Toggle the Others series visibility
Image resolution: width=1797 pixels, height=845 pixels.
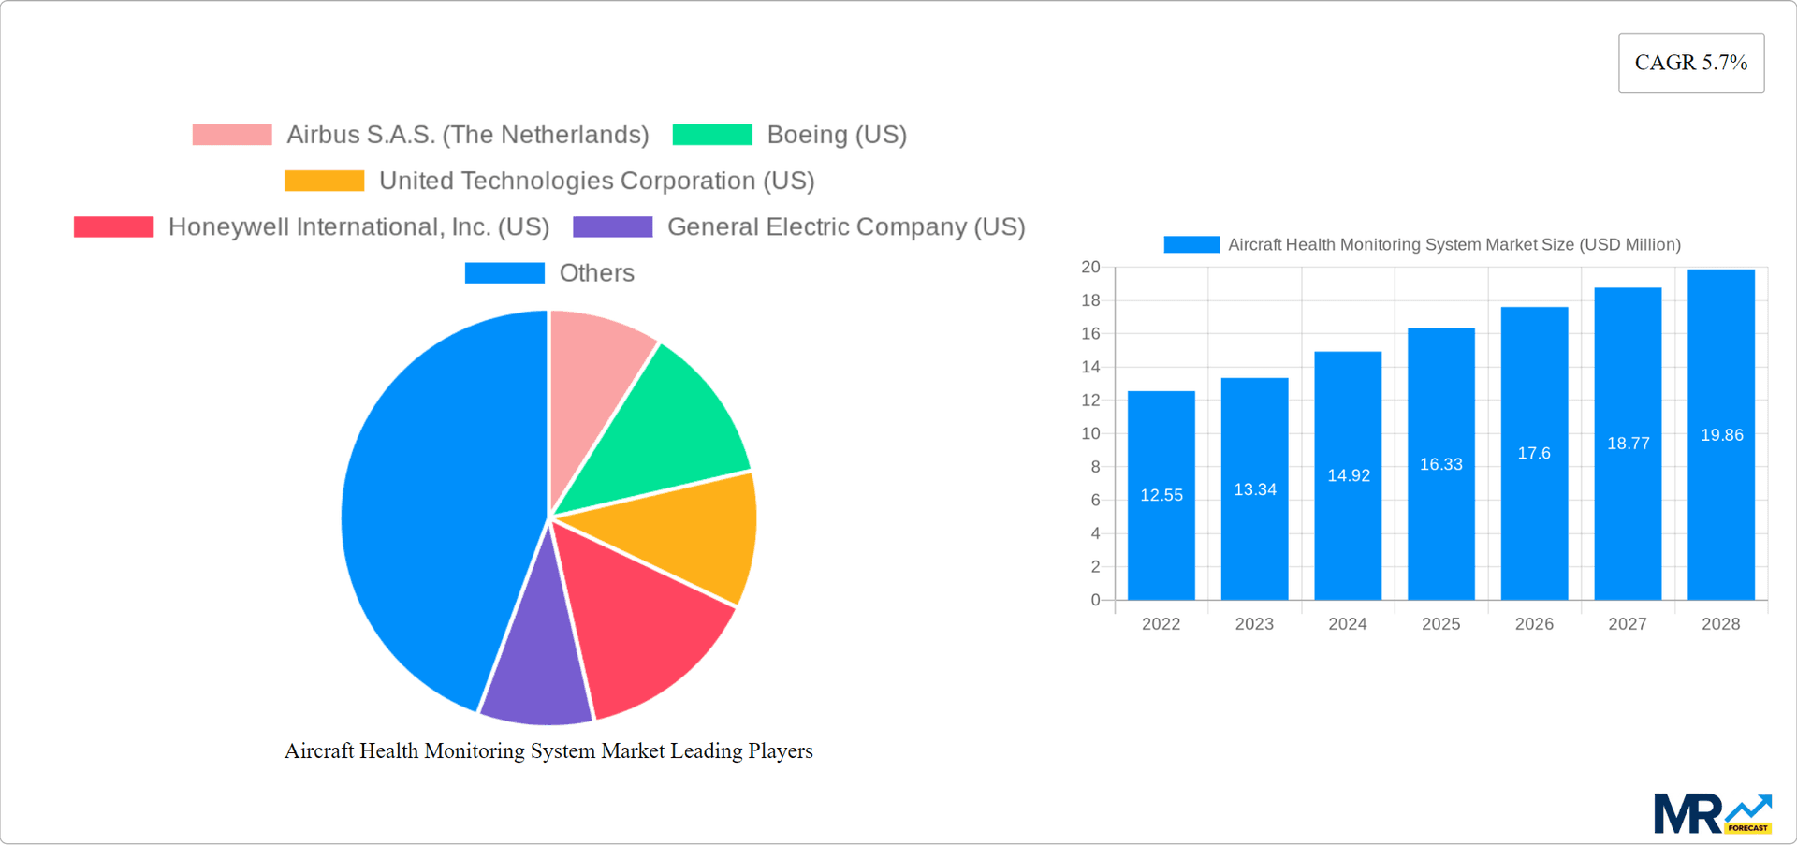(596, 272)
